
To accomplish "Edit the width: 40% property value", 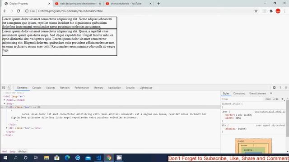I will tap(238, 118).
